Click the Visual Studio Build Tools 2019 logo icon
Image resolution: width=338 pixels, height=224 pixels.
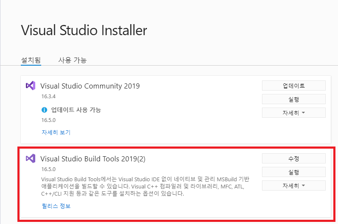pos(31,158)
